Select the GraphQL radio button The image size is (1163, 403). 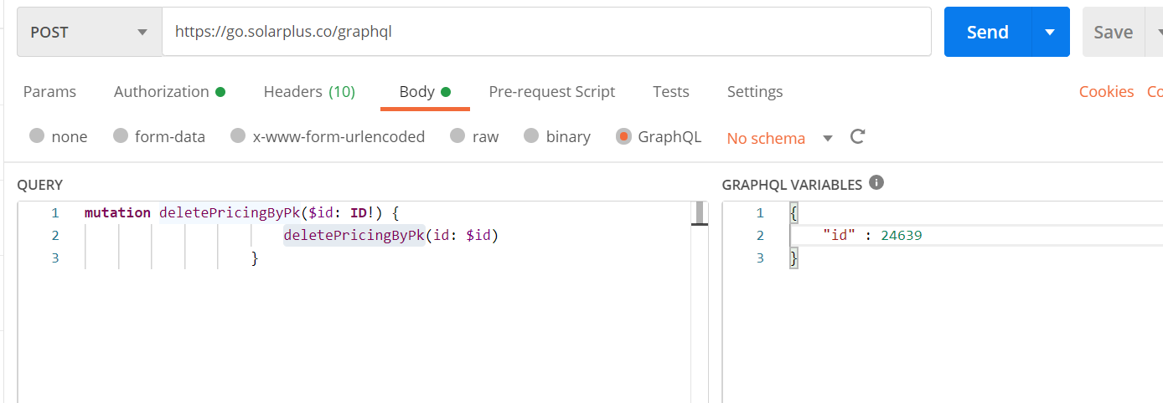tap(623, 136)
